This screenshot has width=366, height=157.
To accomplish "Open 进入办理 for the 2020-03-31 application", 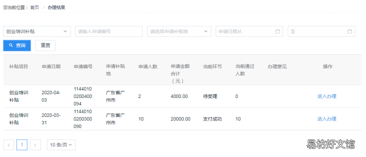I will pos(327,119).
